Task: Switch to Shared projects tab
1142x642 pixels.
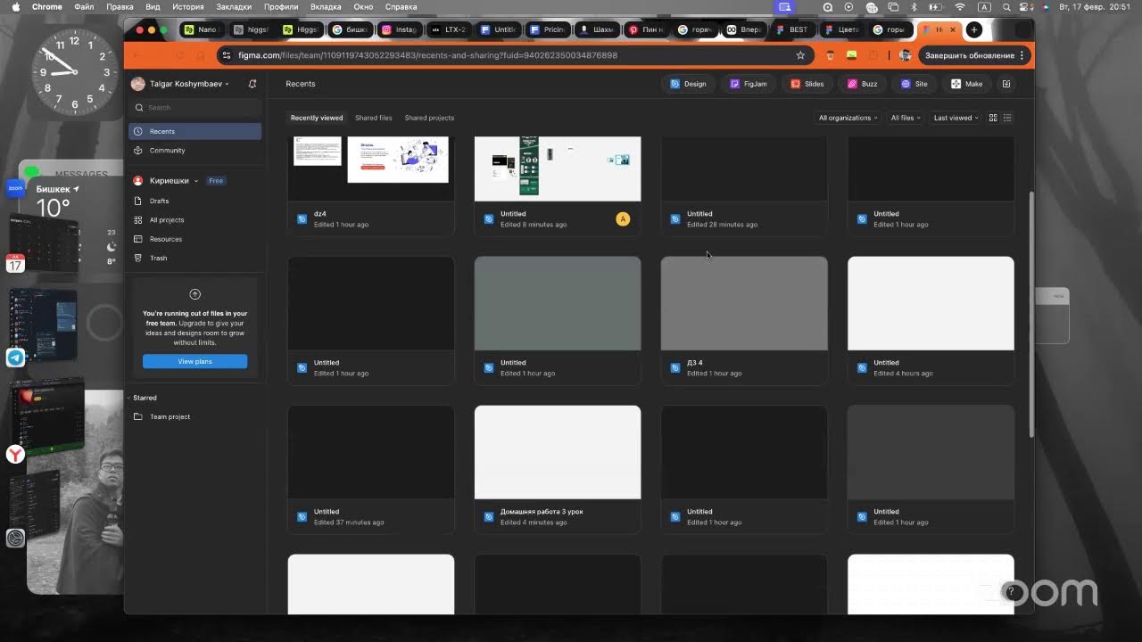Action: 429,118
